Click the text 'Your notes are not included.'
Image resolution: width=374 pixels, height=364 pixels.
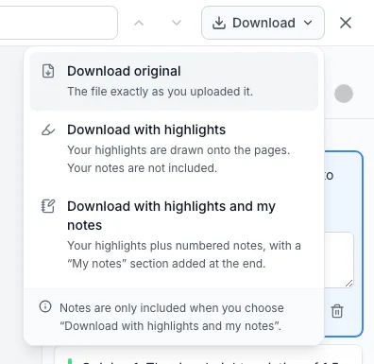tap(142, 168)
